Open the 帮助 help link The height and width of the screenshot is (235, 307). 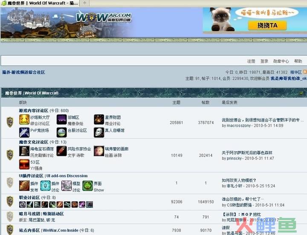[298, 61]
